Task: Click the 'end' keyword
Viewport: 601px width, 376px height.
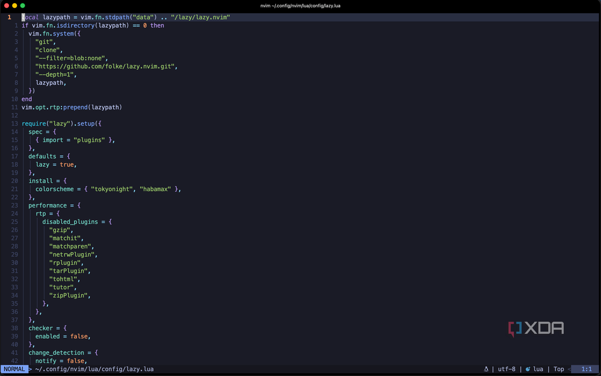Action: point(27,99)
